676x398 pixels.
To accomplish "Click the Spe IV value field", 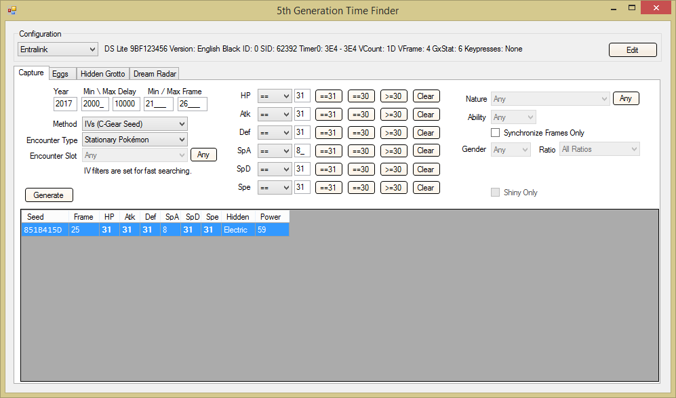I will click(302, 187).
